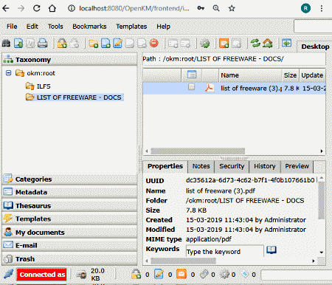Expand the Trash stack panel

69,258
